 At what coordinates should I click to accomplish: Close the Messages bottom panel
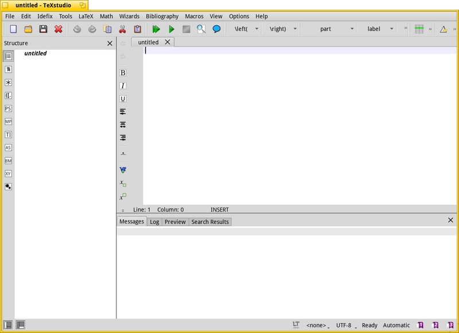pyautogui.click(x=450, y=220)
